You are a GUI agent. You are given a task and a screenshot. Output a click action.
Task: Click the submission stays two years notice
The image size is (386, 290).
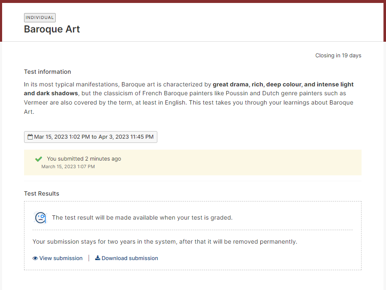165,242
